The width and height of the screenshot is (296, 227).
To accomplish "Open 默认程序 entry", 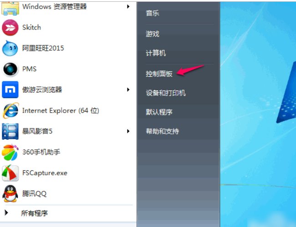I will (159, 112).
